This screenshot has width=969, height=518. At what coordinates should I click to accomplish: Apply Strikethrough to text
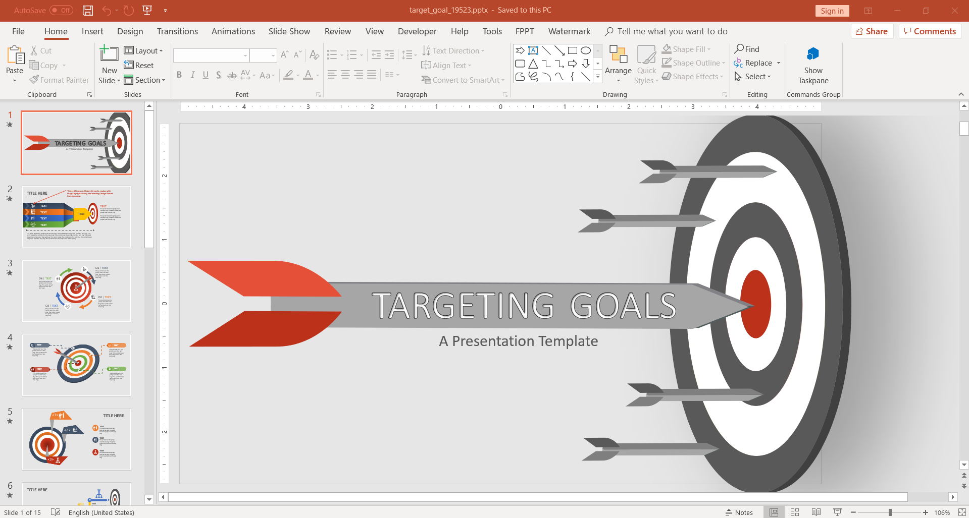tap(232, 75)
